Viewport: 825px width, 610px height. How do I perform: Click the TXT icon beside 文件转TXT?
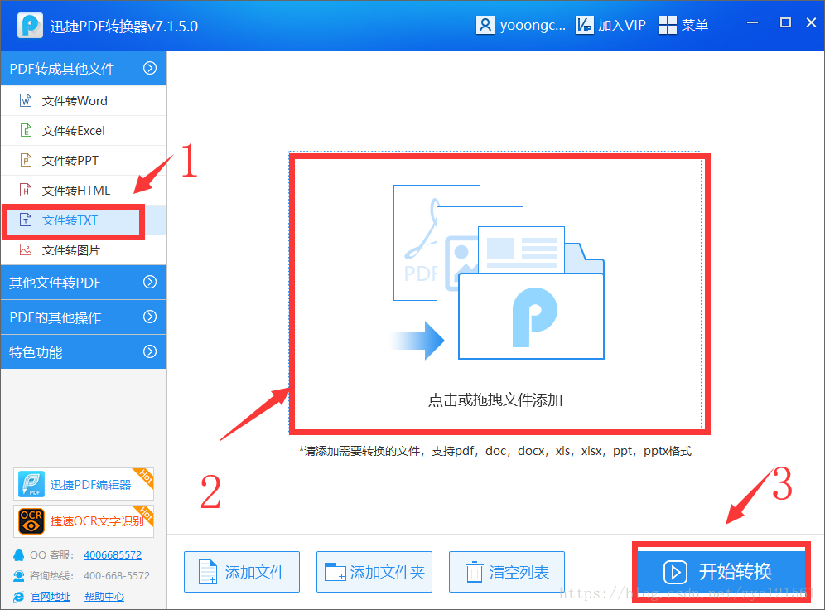click(x=26, y=220)
